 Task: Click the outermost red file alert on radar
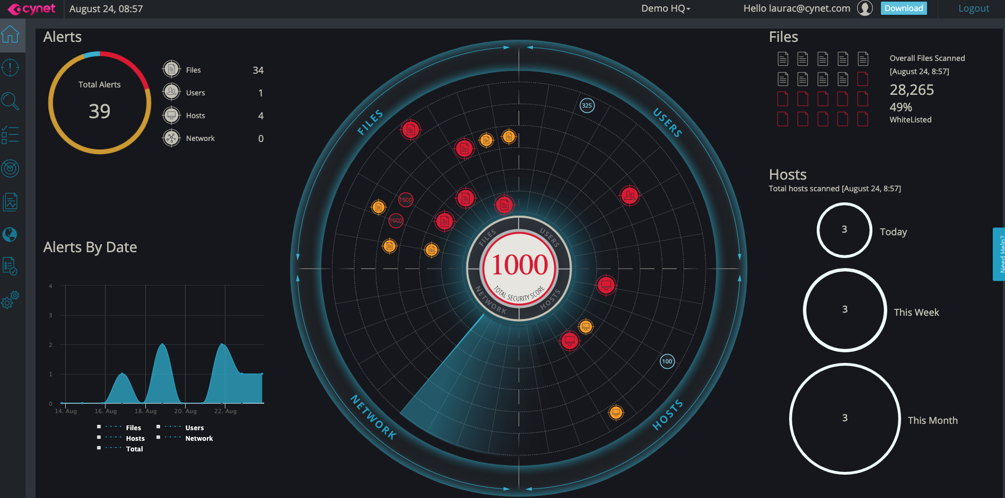410,129
